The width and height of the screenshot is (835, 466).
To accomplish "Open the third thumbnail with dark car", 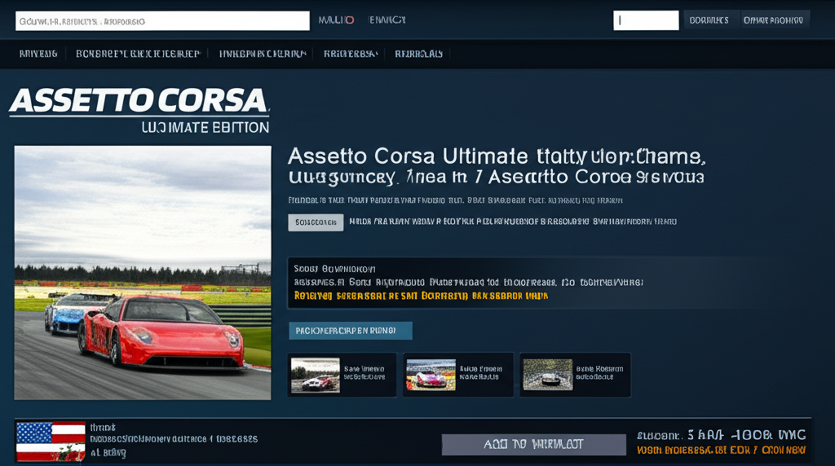I will (547, 375).
